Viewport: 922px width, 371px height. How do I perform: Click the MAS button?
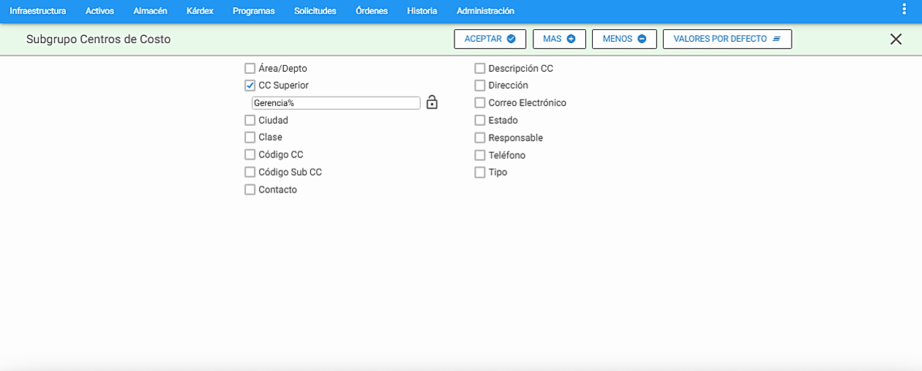pyautogui.click(x=559, y=39)
